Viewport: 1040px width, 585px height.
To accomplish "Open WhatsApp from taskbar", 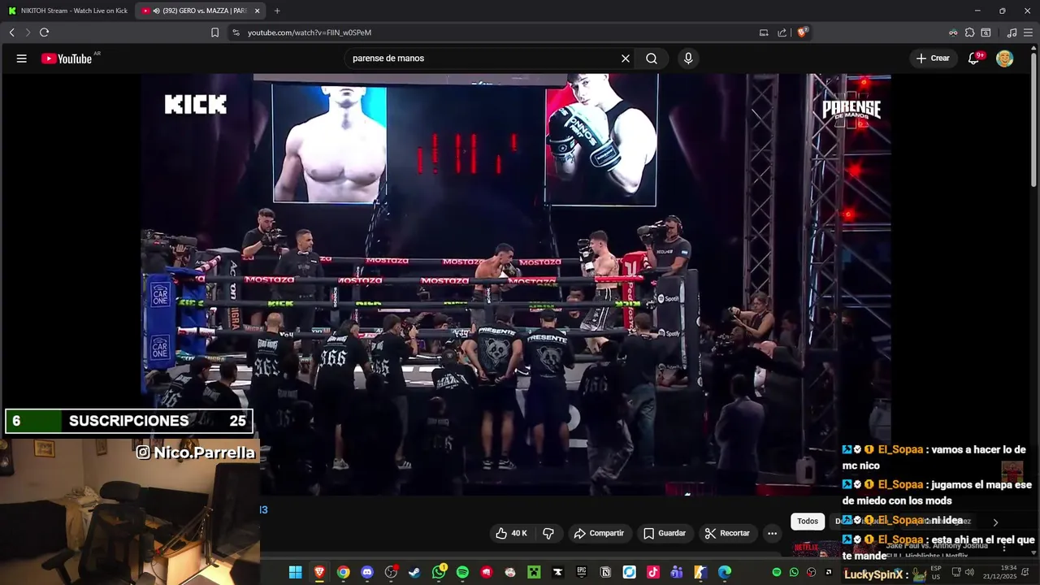I will pyautogui.click(x=439, y=572).
